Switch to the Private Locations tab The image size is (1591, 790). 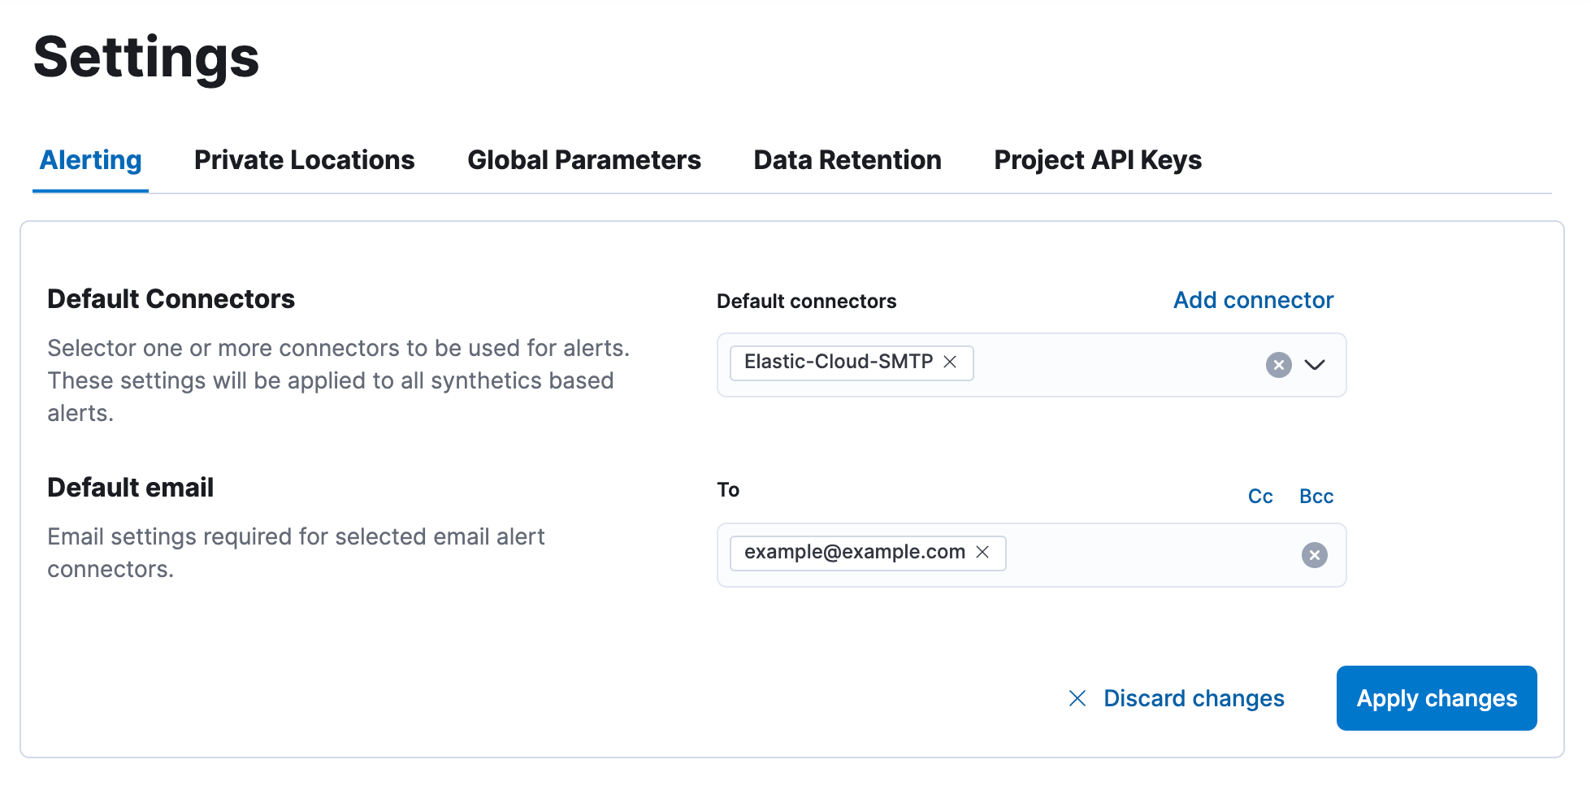click(x=304, y=160)
